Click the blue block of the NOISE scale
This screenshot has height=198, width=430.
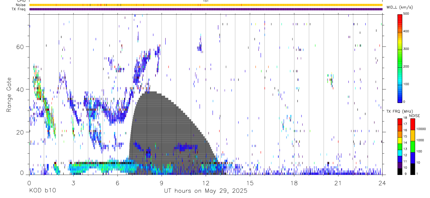click(x=412, y=157)
